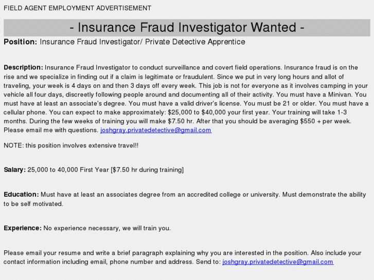The height and width of the screenshot is (280, 374).
Task: Click "You must have a Minivan." sentence
Action: click(316, 95)
